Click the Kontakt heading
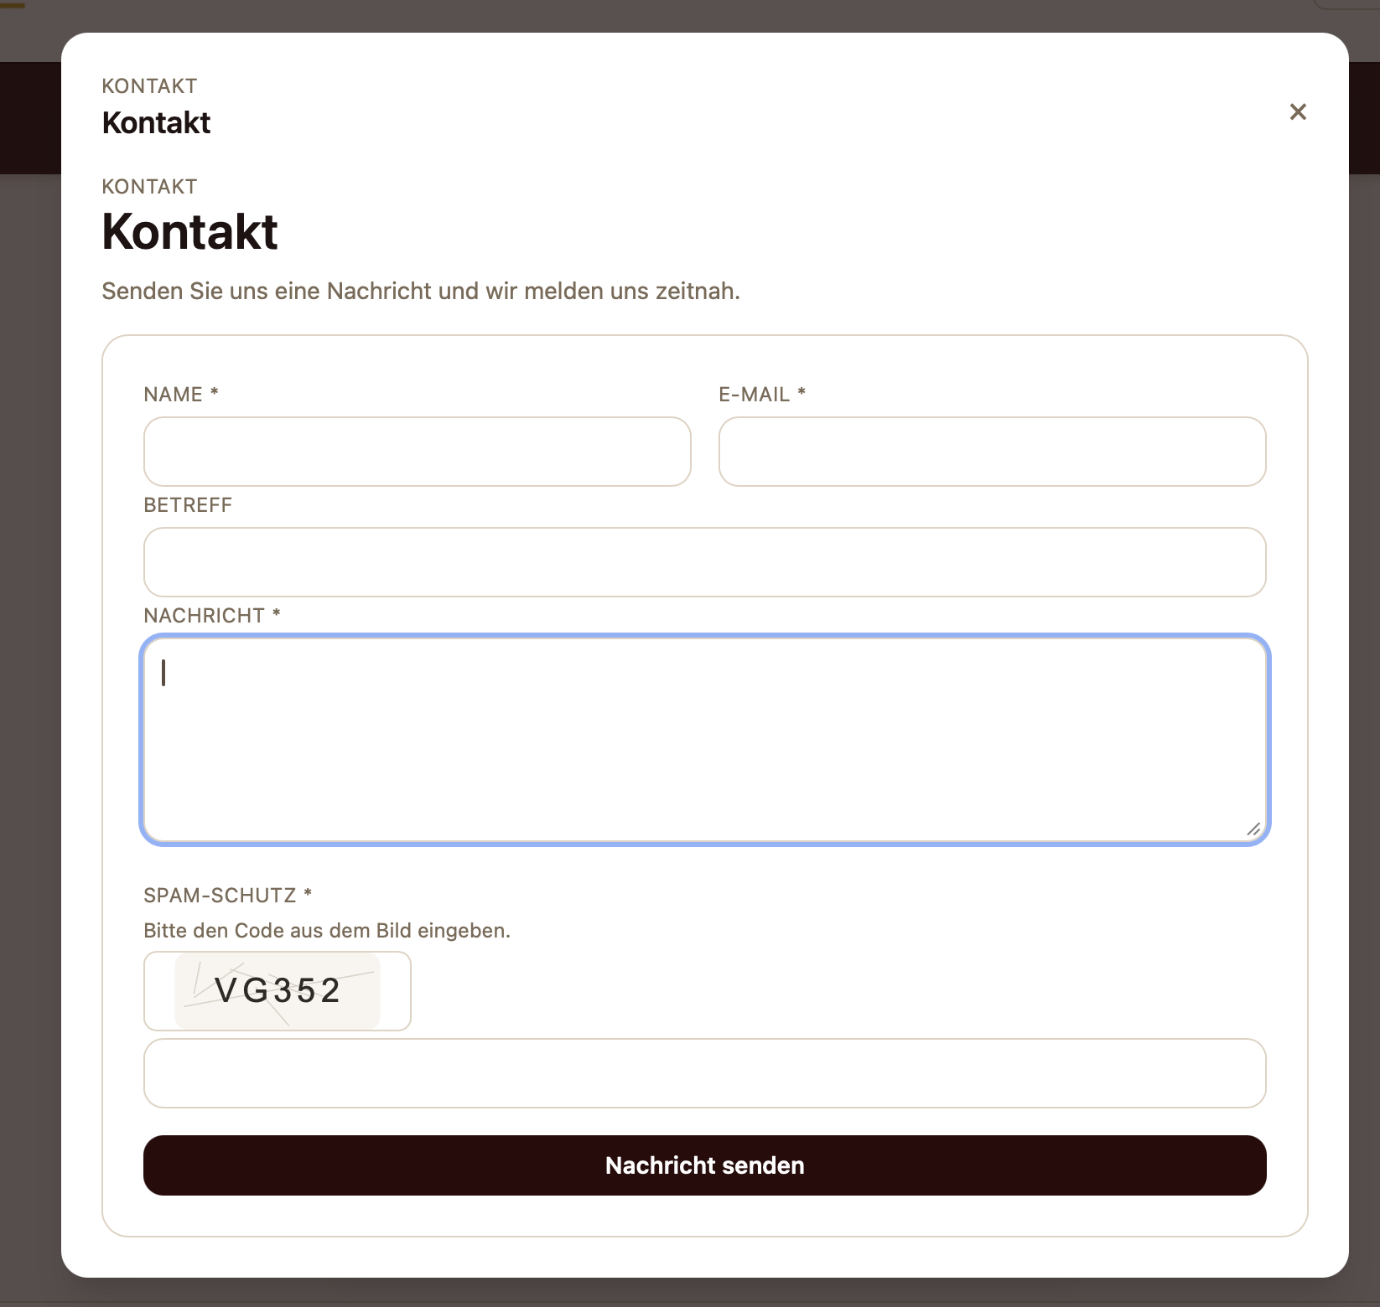This screenshot has height=1307, width=1380. pyautogui.click(x=190, y=231)
